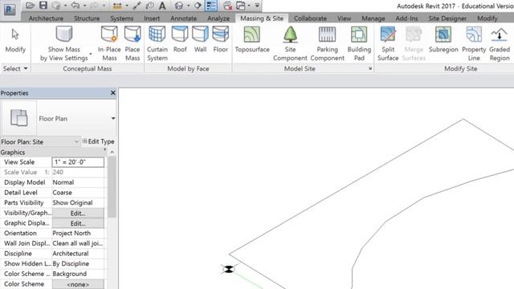The width and height of the screenshot is (514, 289).
Task: Click the Subregion tool
Action: (443, 39)
